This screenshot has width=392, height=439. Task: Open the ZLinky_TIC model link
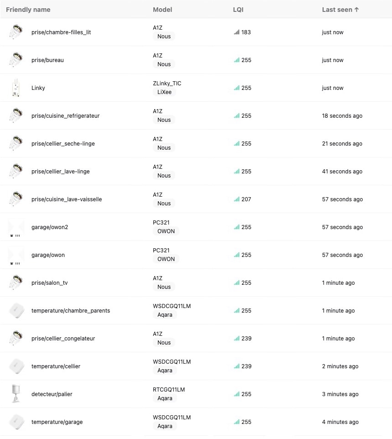click(167, 84)
